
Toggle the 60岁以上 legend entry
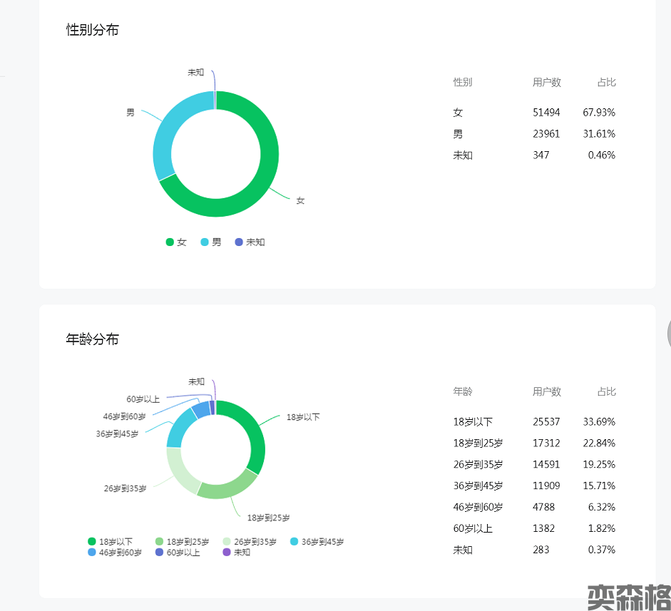[x=178, y=553]
